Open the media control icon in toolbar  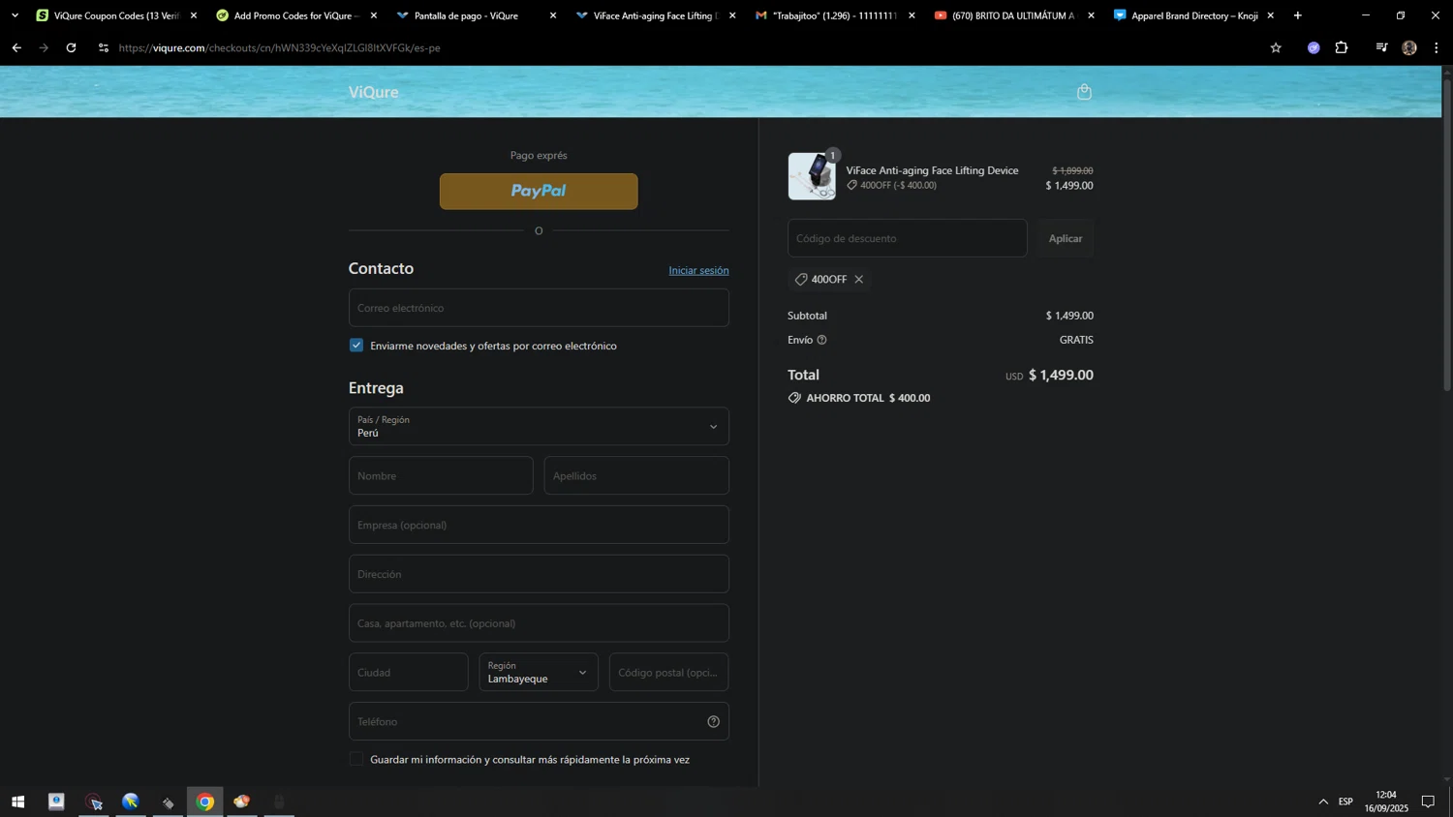(1381, 47)
